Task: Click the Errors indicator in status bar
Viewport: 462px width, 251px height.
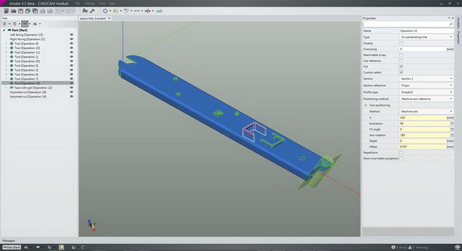Action: pos(399,247)
